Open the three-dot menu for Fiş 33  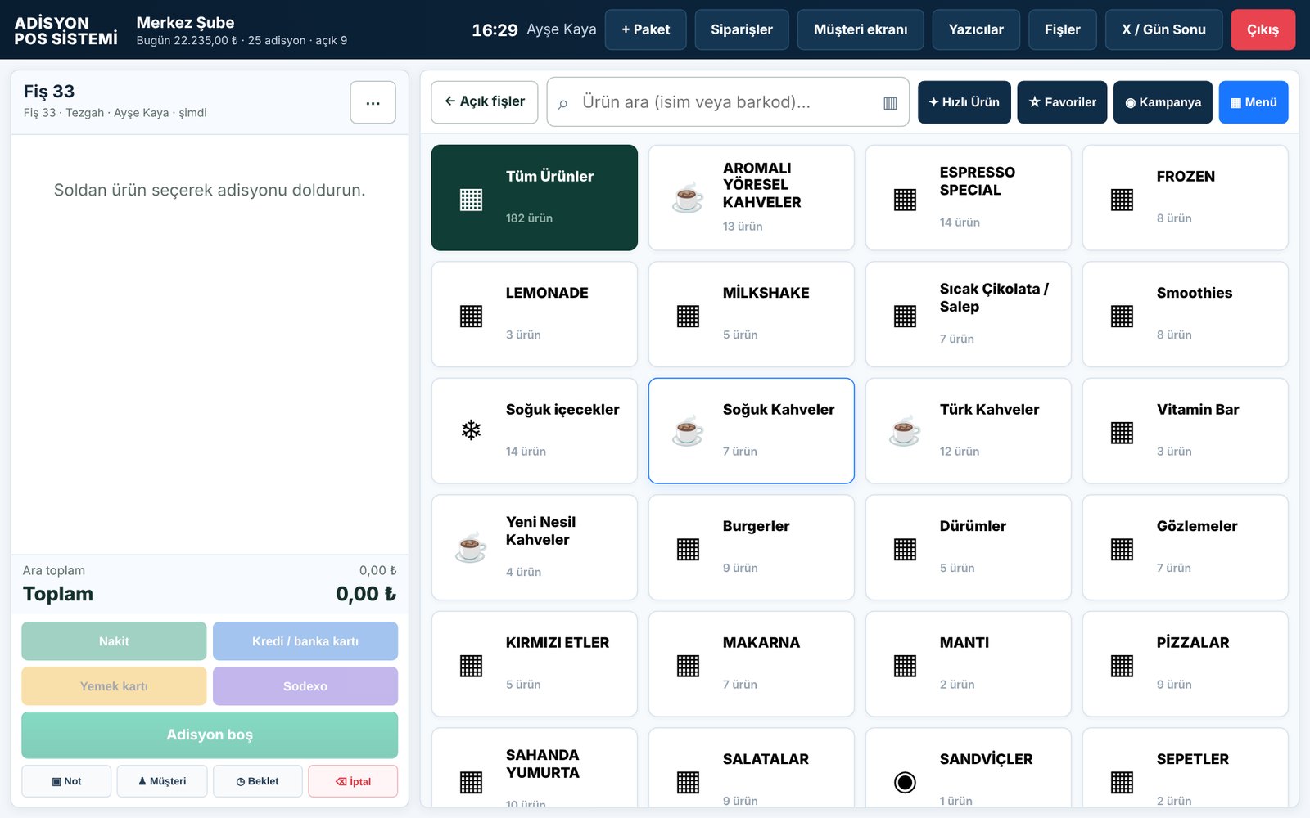point(373,102)
